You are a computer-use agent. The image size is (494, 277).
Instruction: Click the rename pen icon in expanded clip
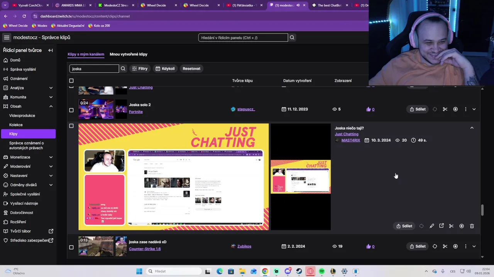click(432, 226)
